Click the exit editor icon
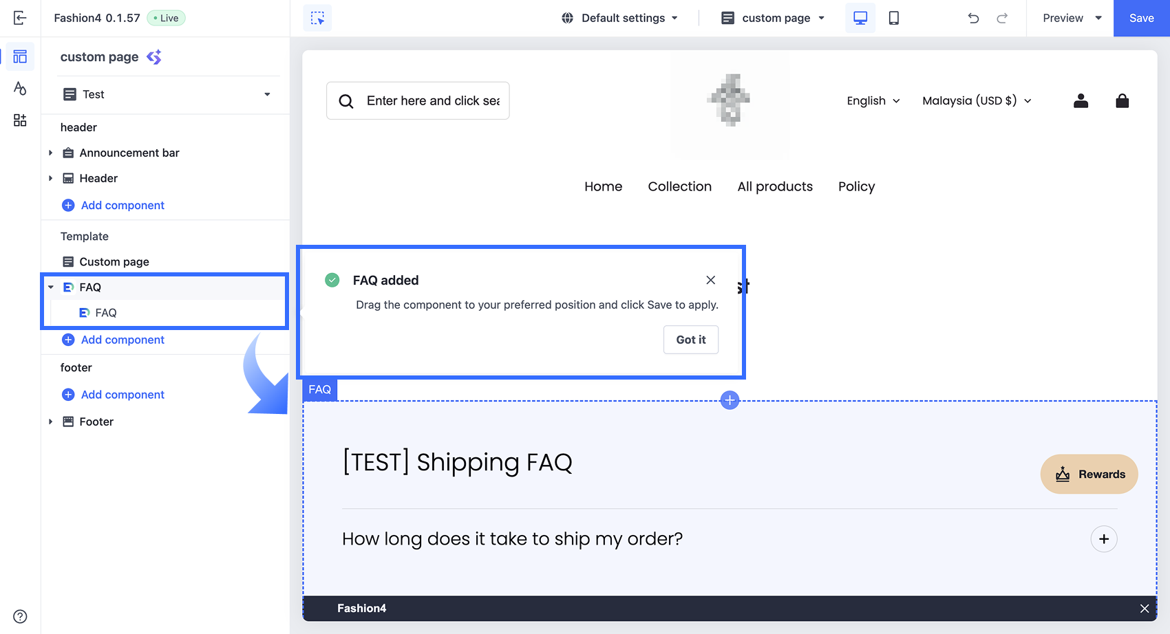Screen dimensions: 1170x634 (x=20, y=18)
